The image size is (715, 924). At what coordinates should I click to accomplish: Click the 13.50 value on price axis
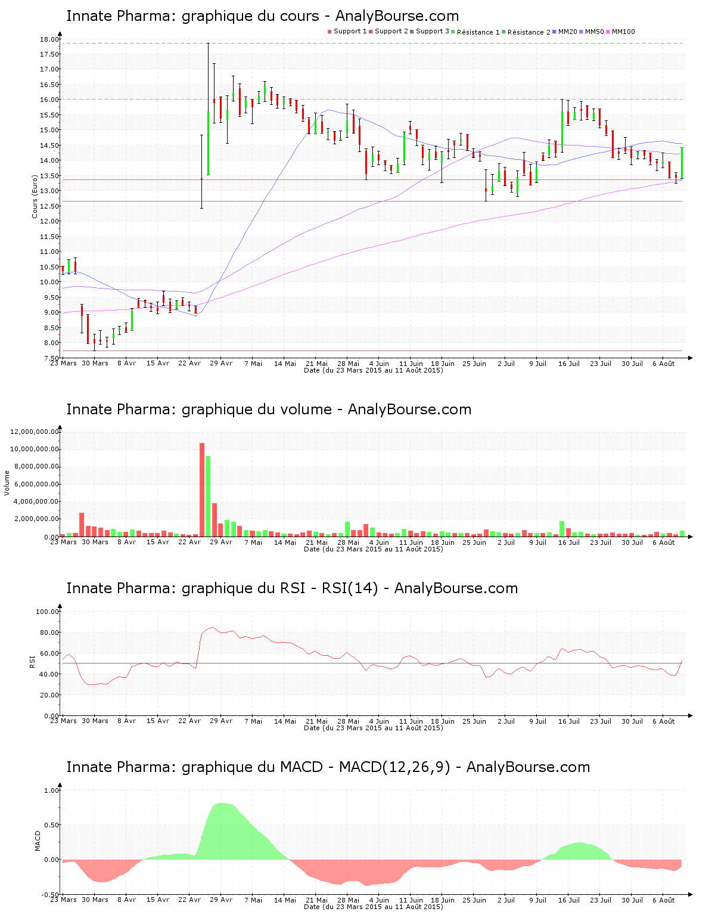coord(50,176)
